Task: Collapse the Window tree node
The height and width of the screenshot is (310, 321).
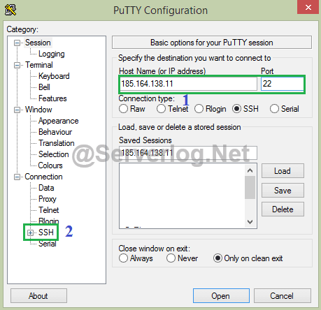Action: 17,110
